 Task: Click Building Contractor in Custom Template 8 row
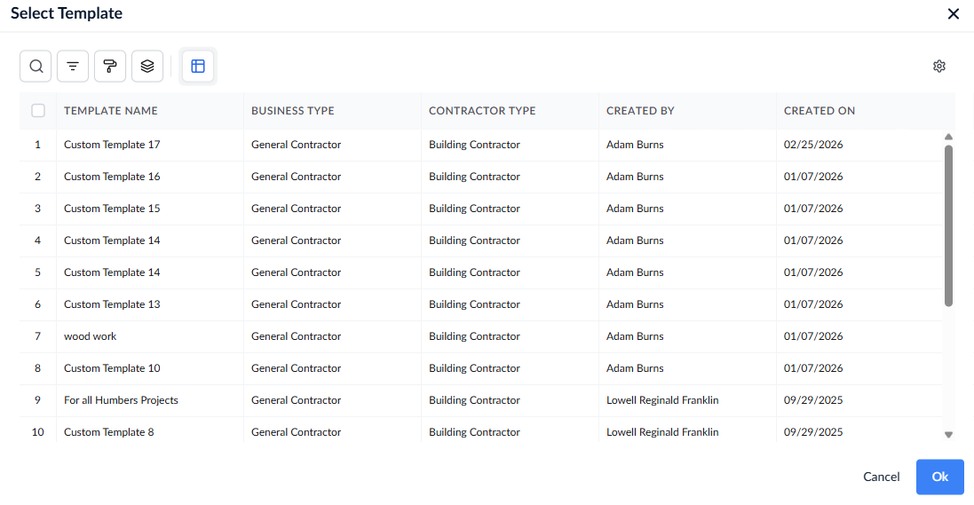(474, 432)
